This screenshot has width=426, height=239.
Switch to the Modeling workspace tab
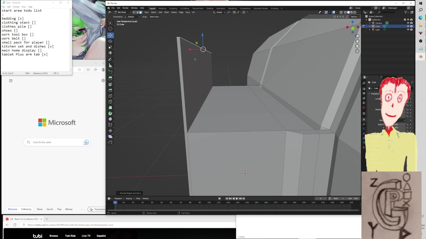tap(162, 8)
